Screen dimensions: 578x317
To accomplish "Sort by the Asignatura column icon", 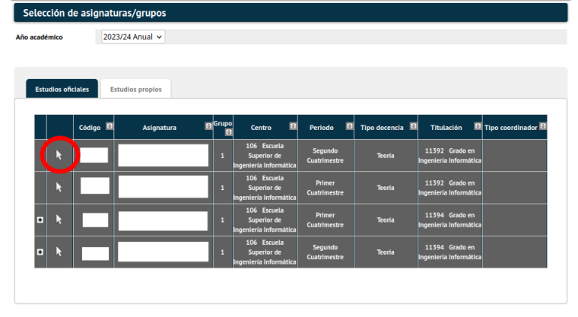I will (x=208, y=126).
